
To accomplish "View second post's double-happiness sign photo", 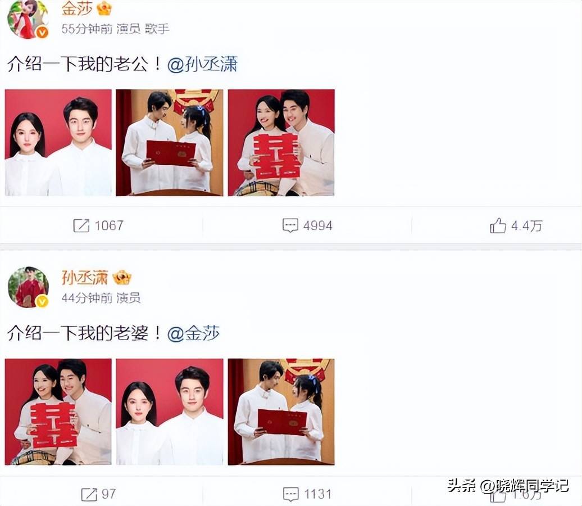I will pos(58,412).
